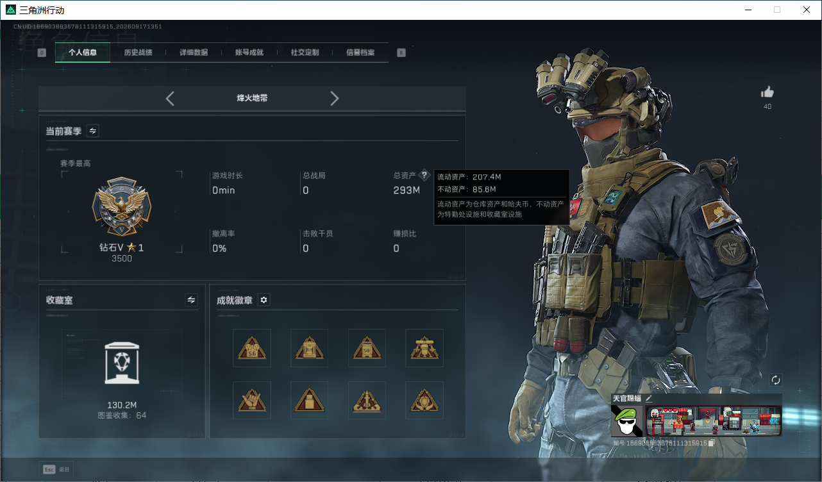Close the 三角洲行动 window

click(807, 10)
